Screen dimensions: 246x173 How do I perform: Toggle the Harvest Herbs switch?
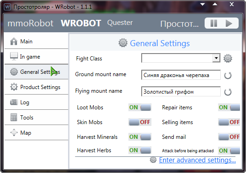[x=140, y=150]
